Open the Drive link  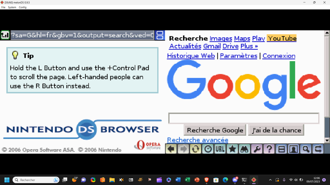pyautogui.click(x=230, y=46)
